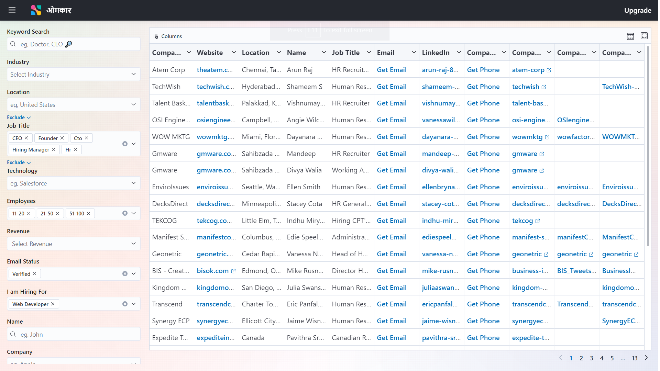Remove the CEO job title tag

(26, 138)
